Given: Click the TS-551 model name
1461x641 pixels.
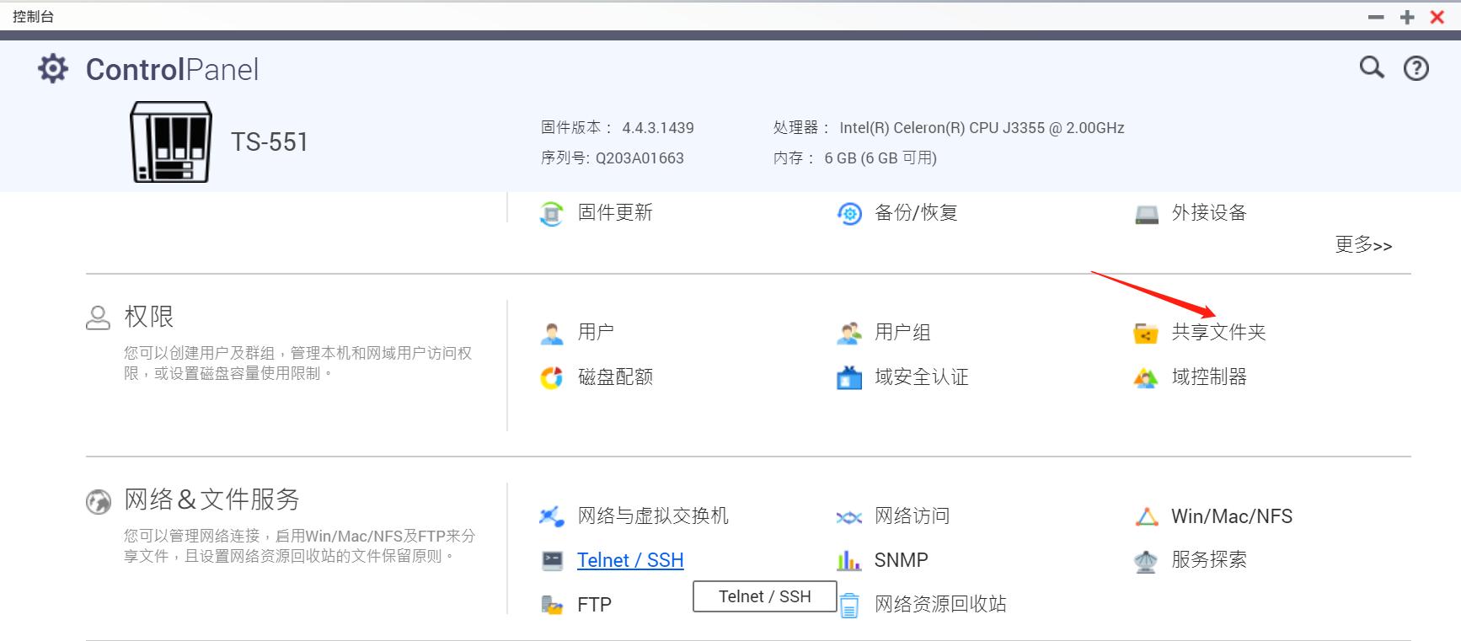Looking at the screenshot, I should [x=270, y=142].
